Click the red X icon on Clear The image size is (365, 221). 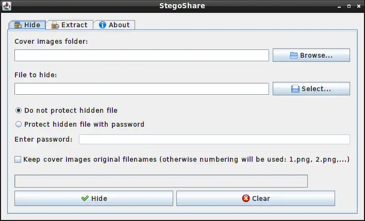click(x=246, y=198)
